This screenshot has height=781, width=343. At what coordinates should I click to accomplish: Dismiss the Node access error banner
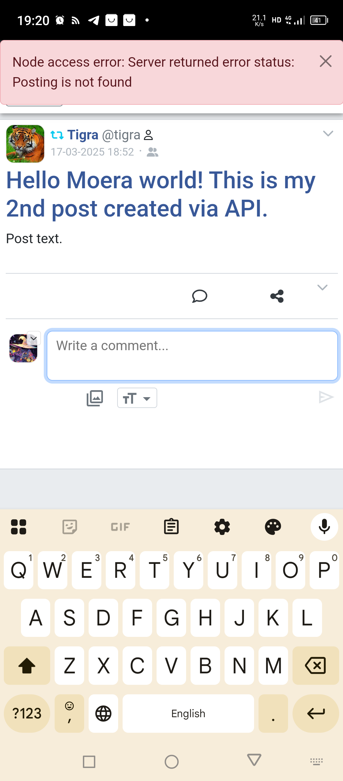coord(326,61)
